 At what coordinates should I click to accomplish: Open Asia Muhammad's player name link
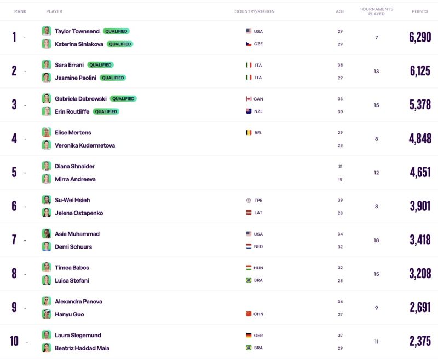(x=77, y=234)
